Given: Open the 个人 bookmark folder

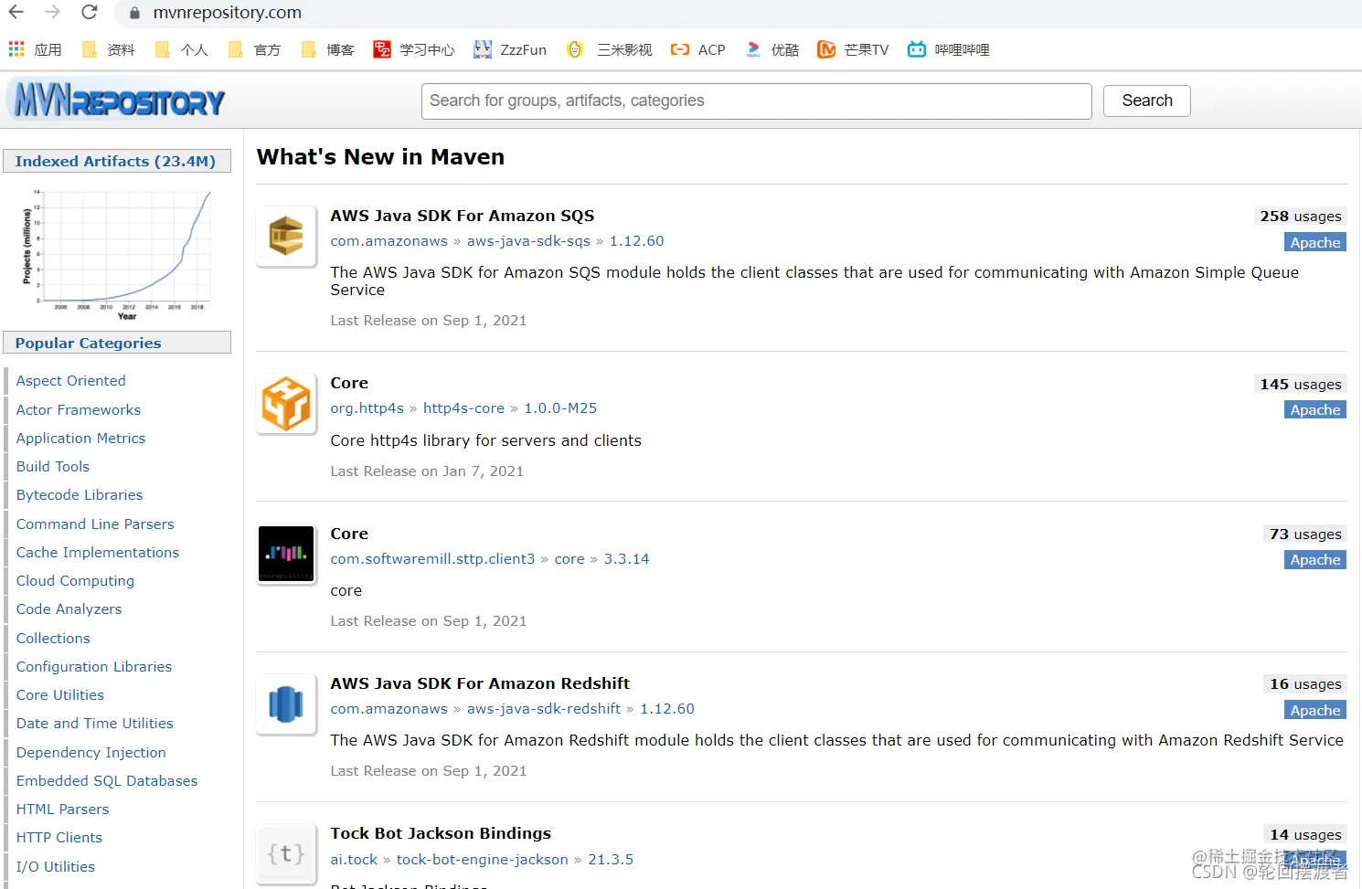Looking at the screenshot, I should (181, 49).
